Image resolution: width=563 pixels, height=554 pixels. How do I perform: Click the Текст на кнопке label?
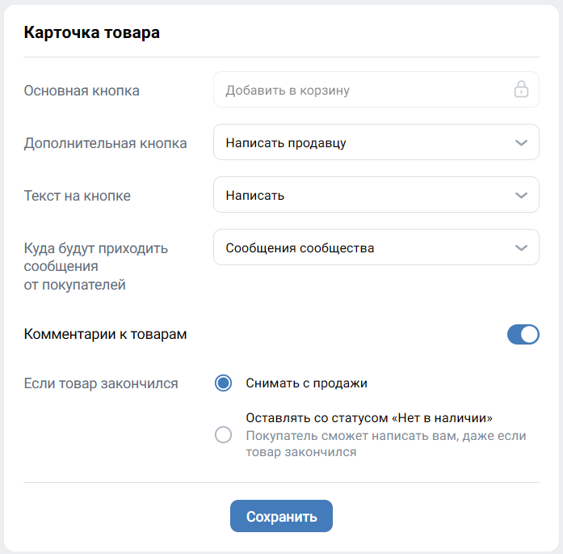pos(78,196)
